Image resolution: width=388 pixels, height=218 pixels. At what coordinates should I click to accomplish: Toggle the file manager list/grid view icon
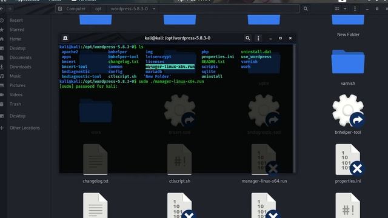(337, 8)
